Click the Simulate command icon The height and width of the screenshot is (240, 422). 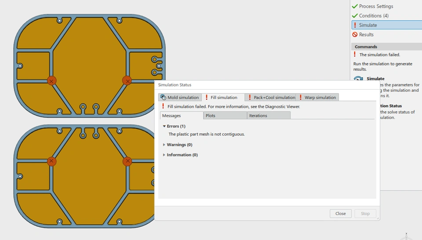click(359, 78)
